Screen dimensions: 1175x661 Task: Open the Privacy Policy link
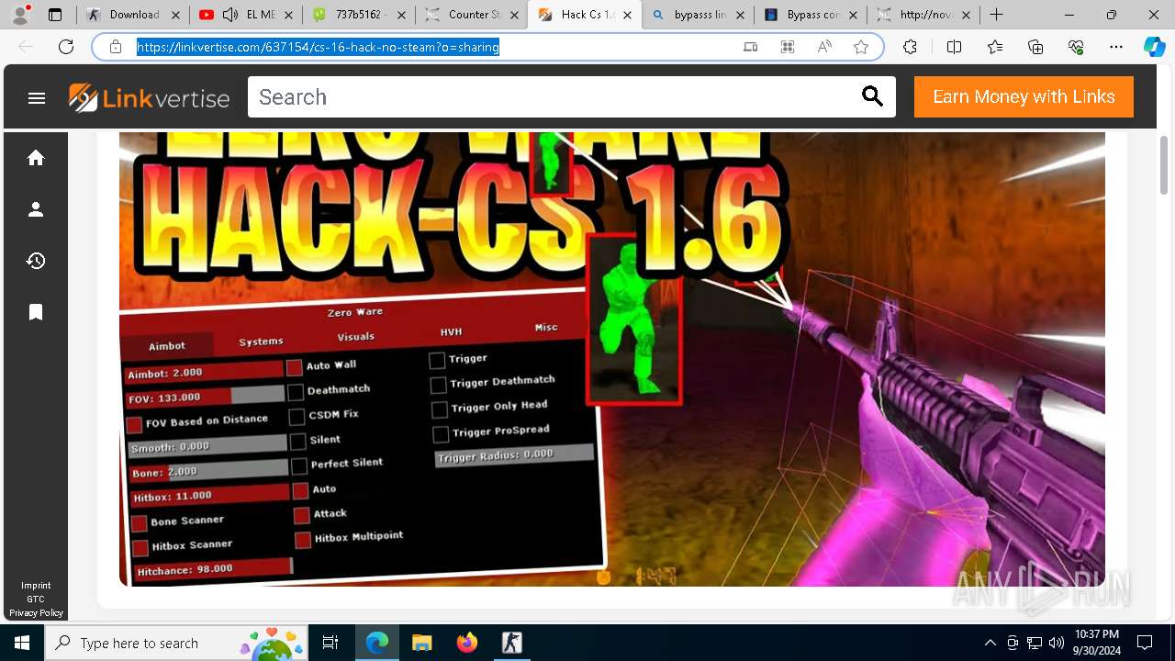(x=36, y=612)
